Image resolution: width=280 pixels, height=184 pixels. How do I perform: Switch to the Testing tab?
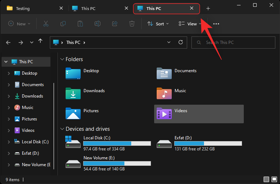34,8
